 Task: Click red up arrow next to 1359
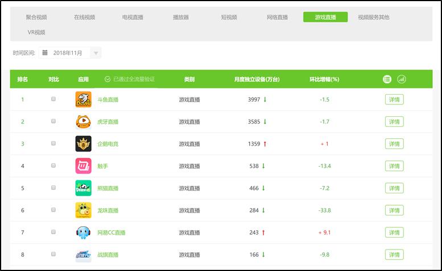(265, 144)
